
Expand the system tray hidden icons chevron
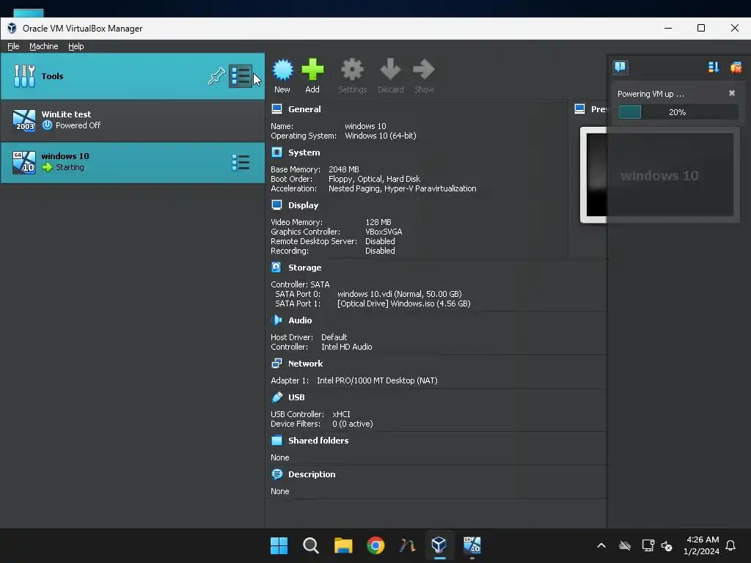click(x=601, y=545)
